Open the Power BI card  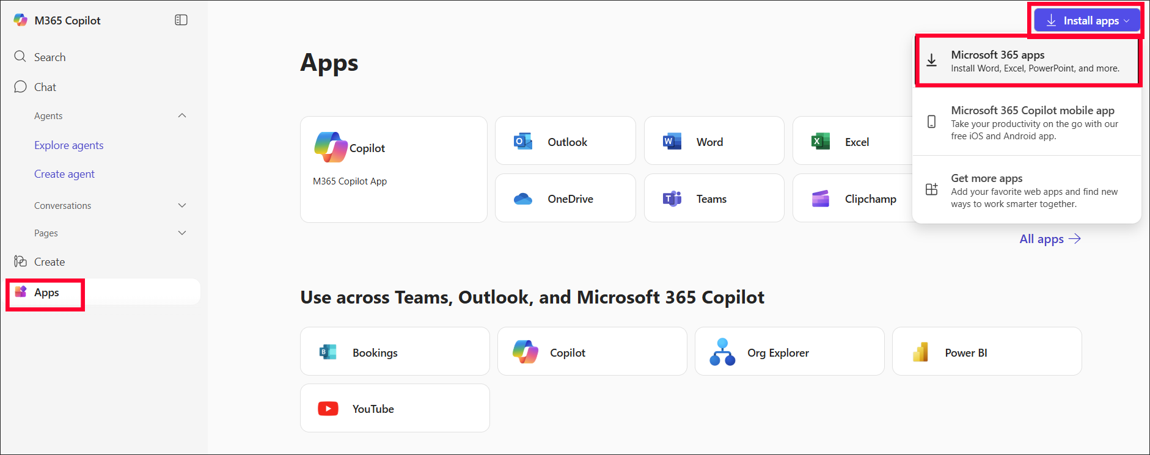(987, 351)
